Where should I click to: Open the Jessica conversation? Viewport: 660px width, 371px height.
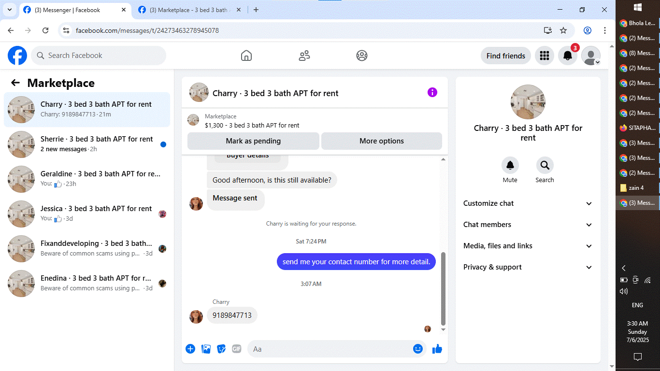(87, 214)
